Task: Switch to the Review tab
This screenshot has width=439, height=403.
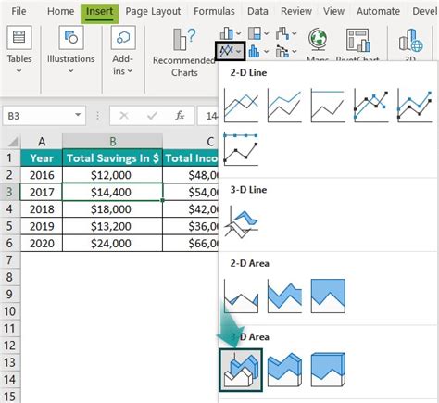Action: (296, 11)
